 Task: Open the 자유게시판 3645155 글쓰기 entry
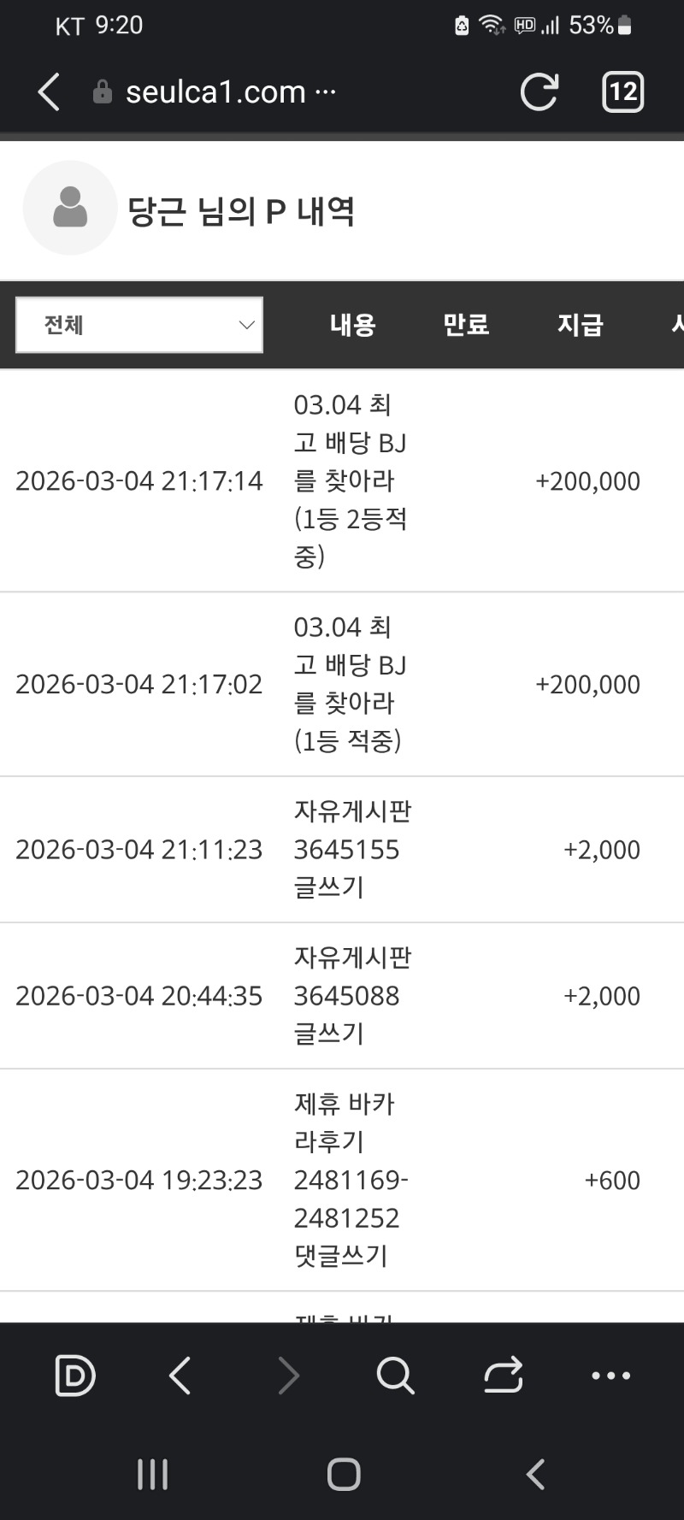(352, 849)
